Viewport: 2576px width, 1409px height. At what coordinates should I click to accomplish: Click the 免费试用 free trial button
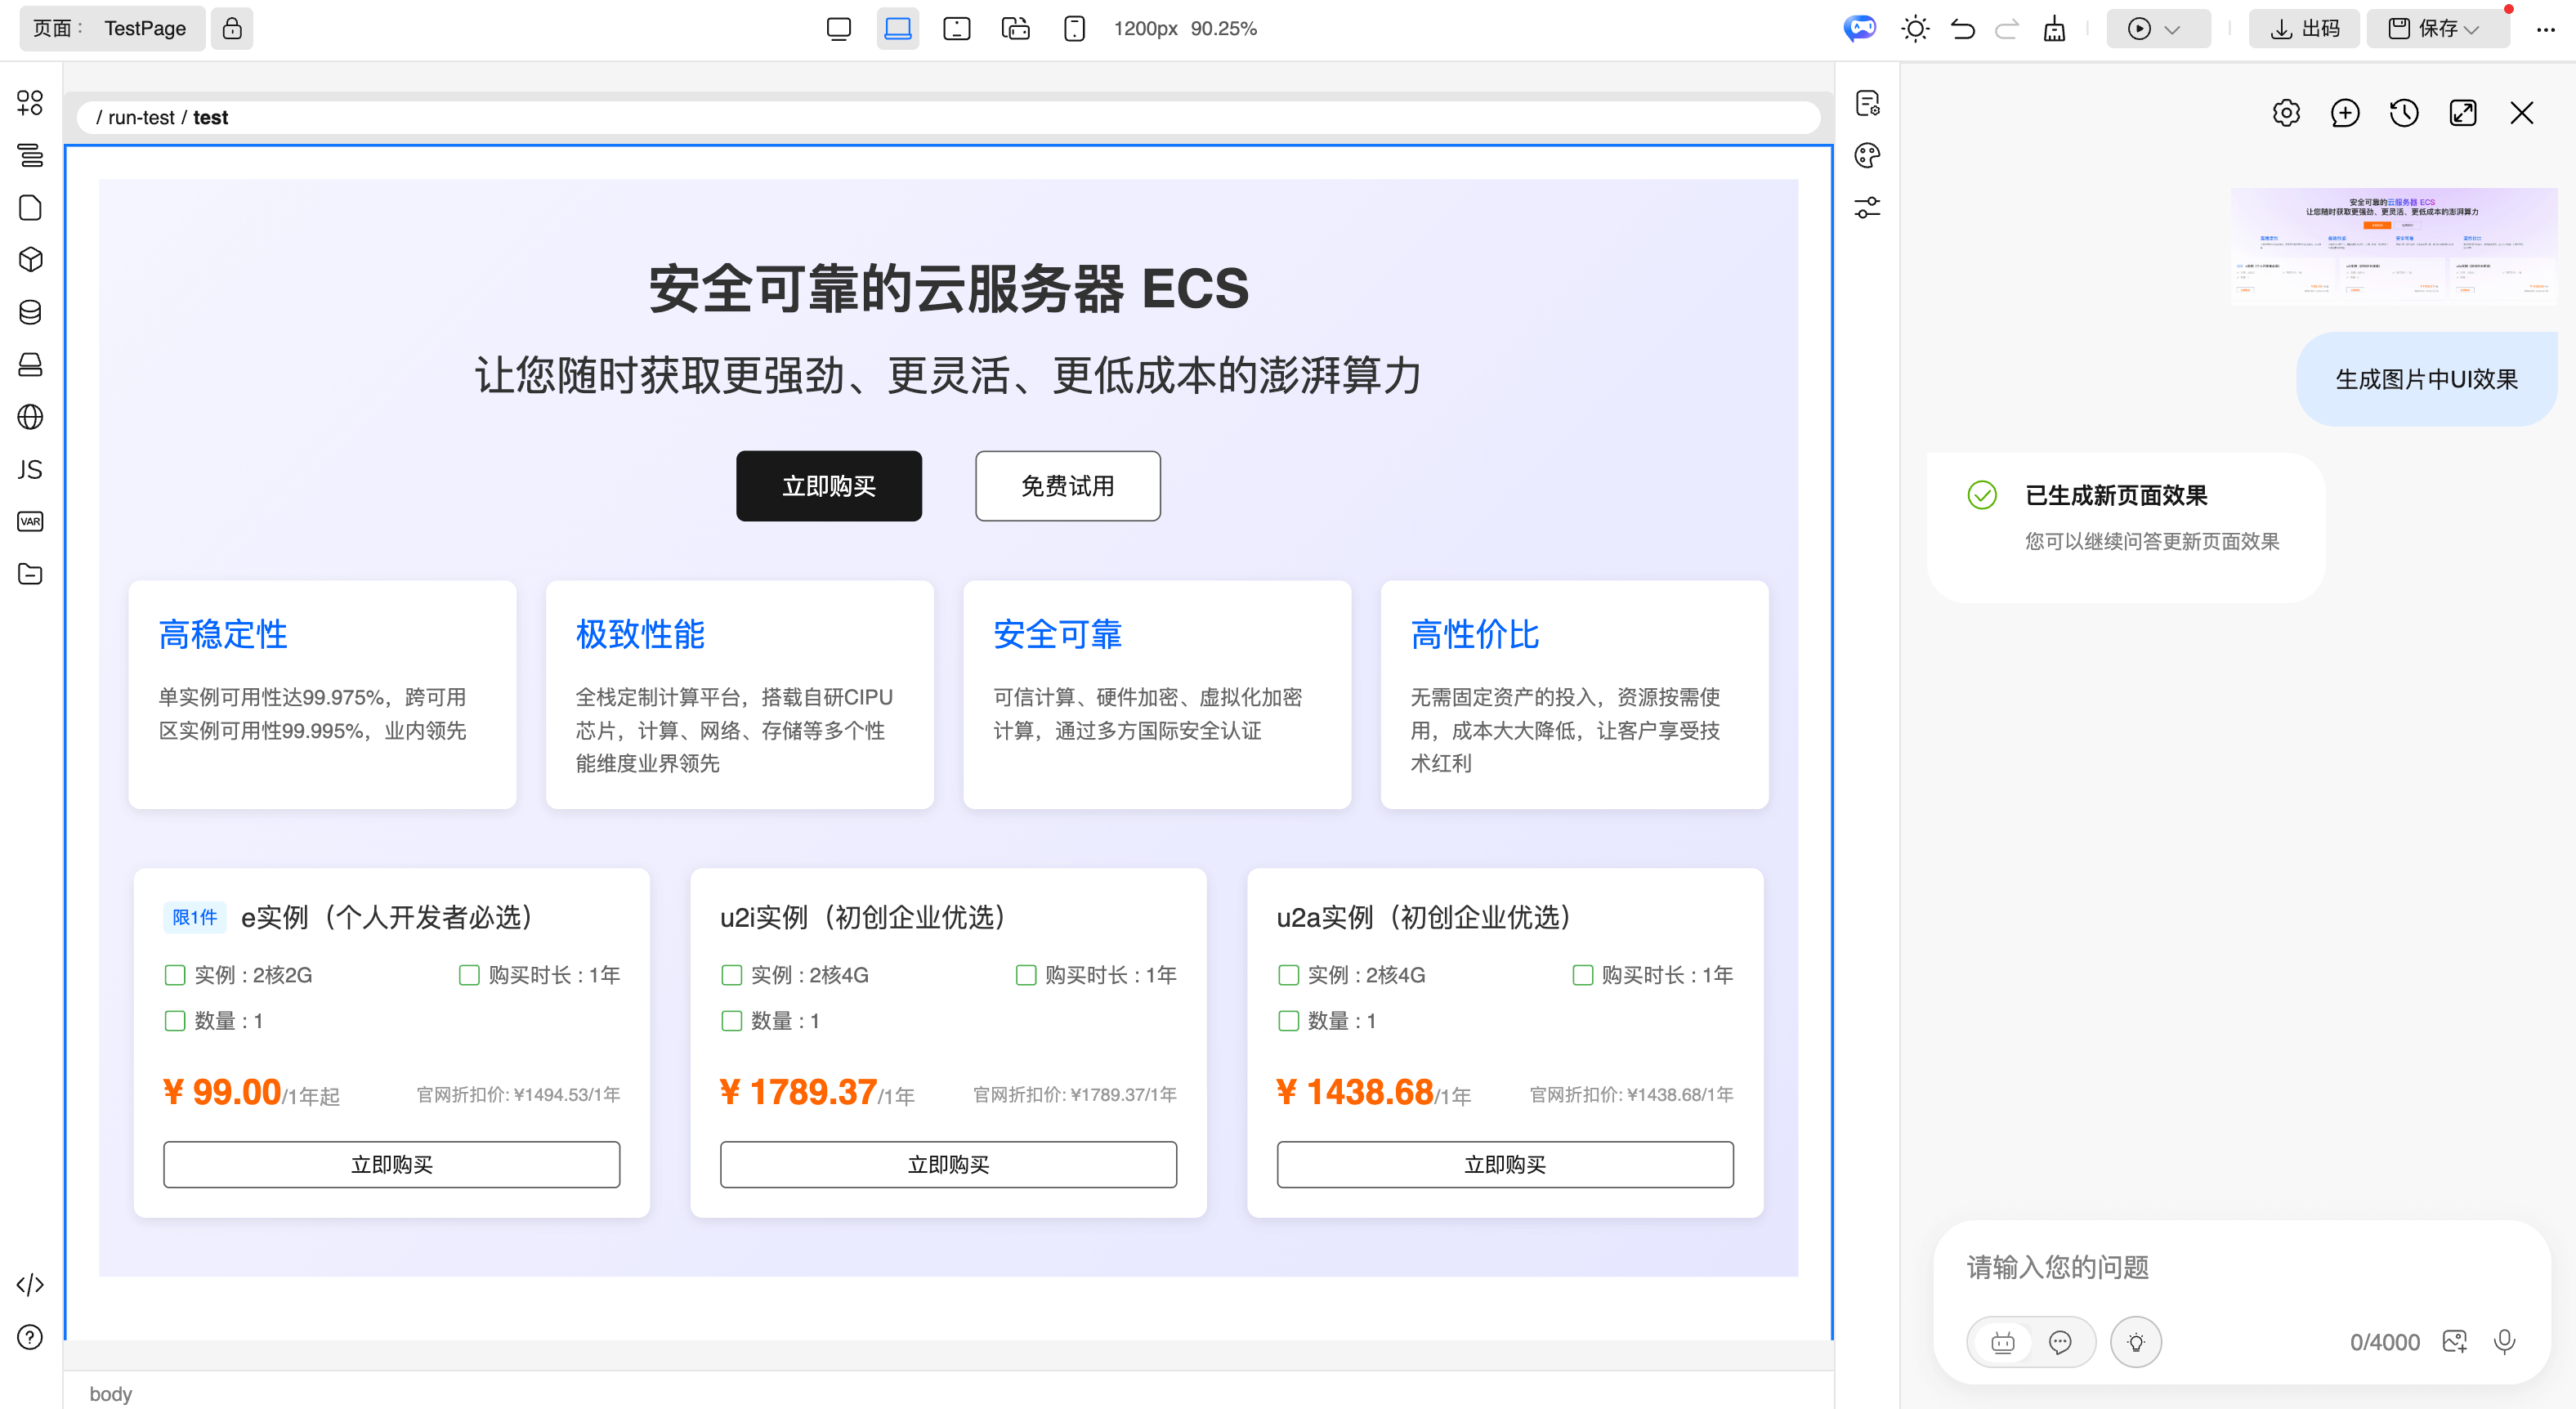[1067, 486]
